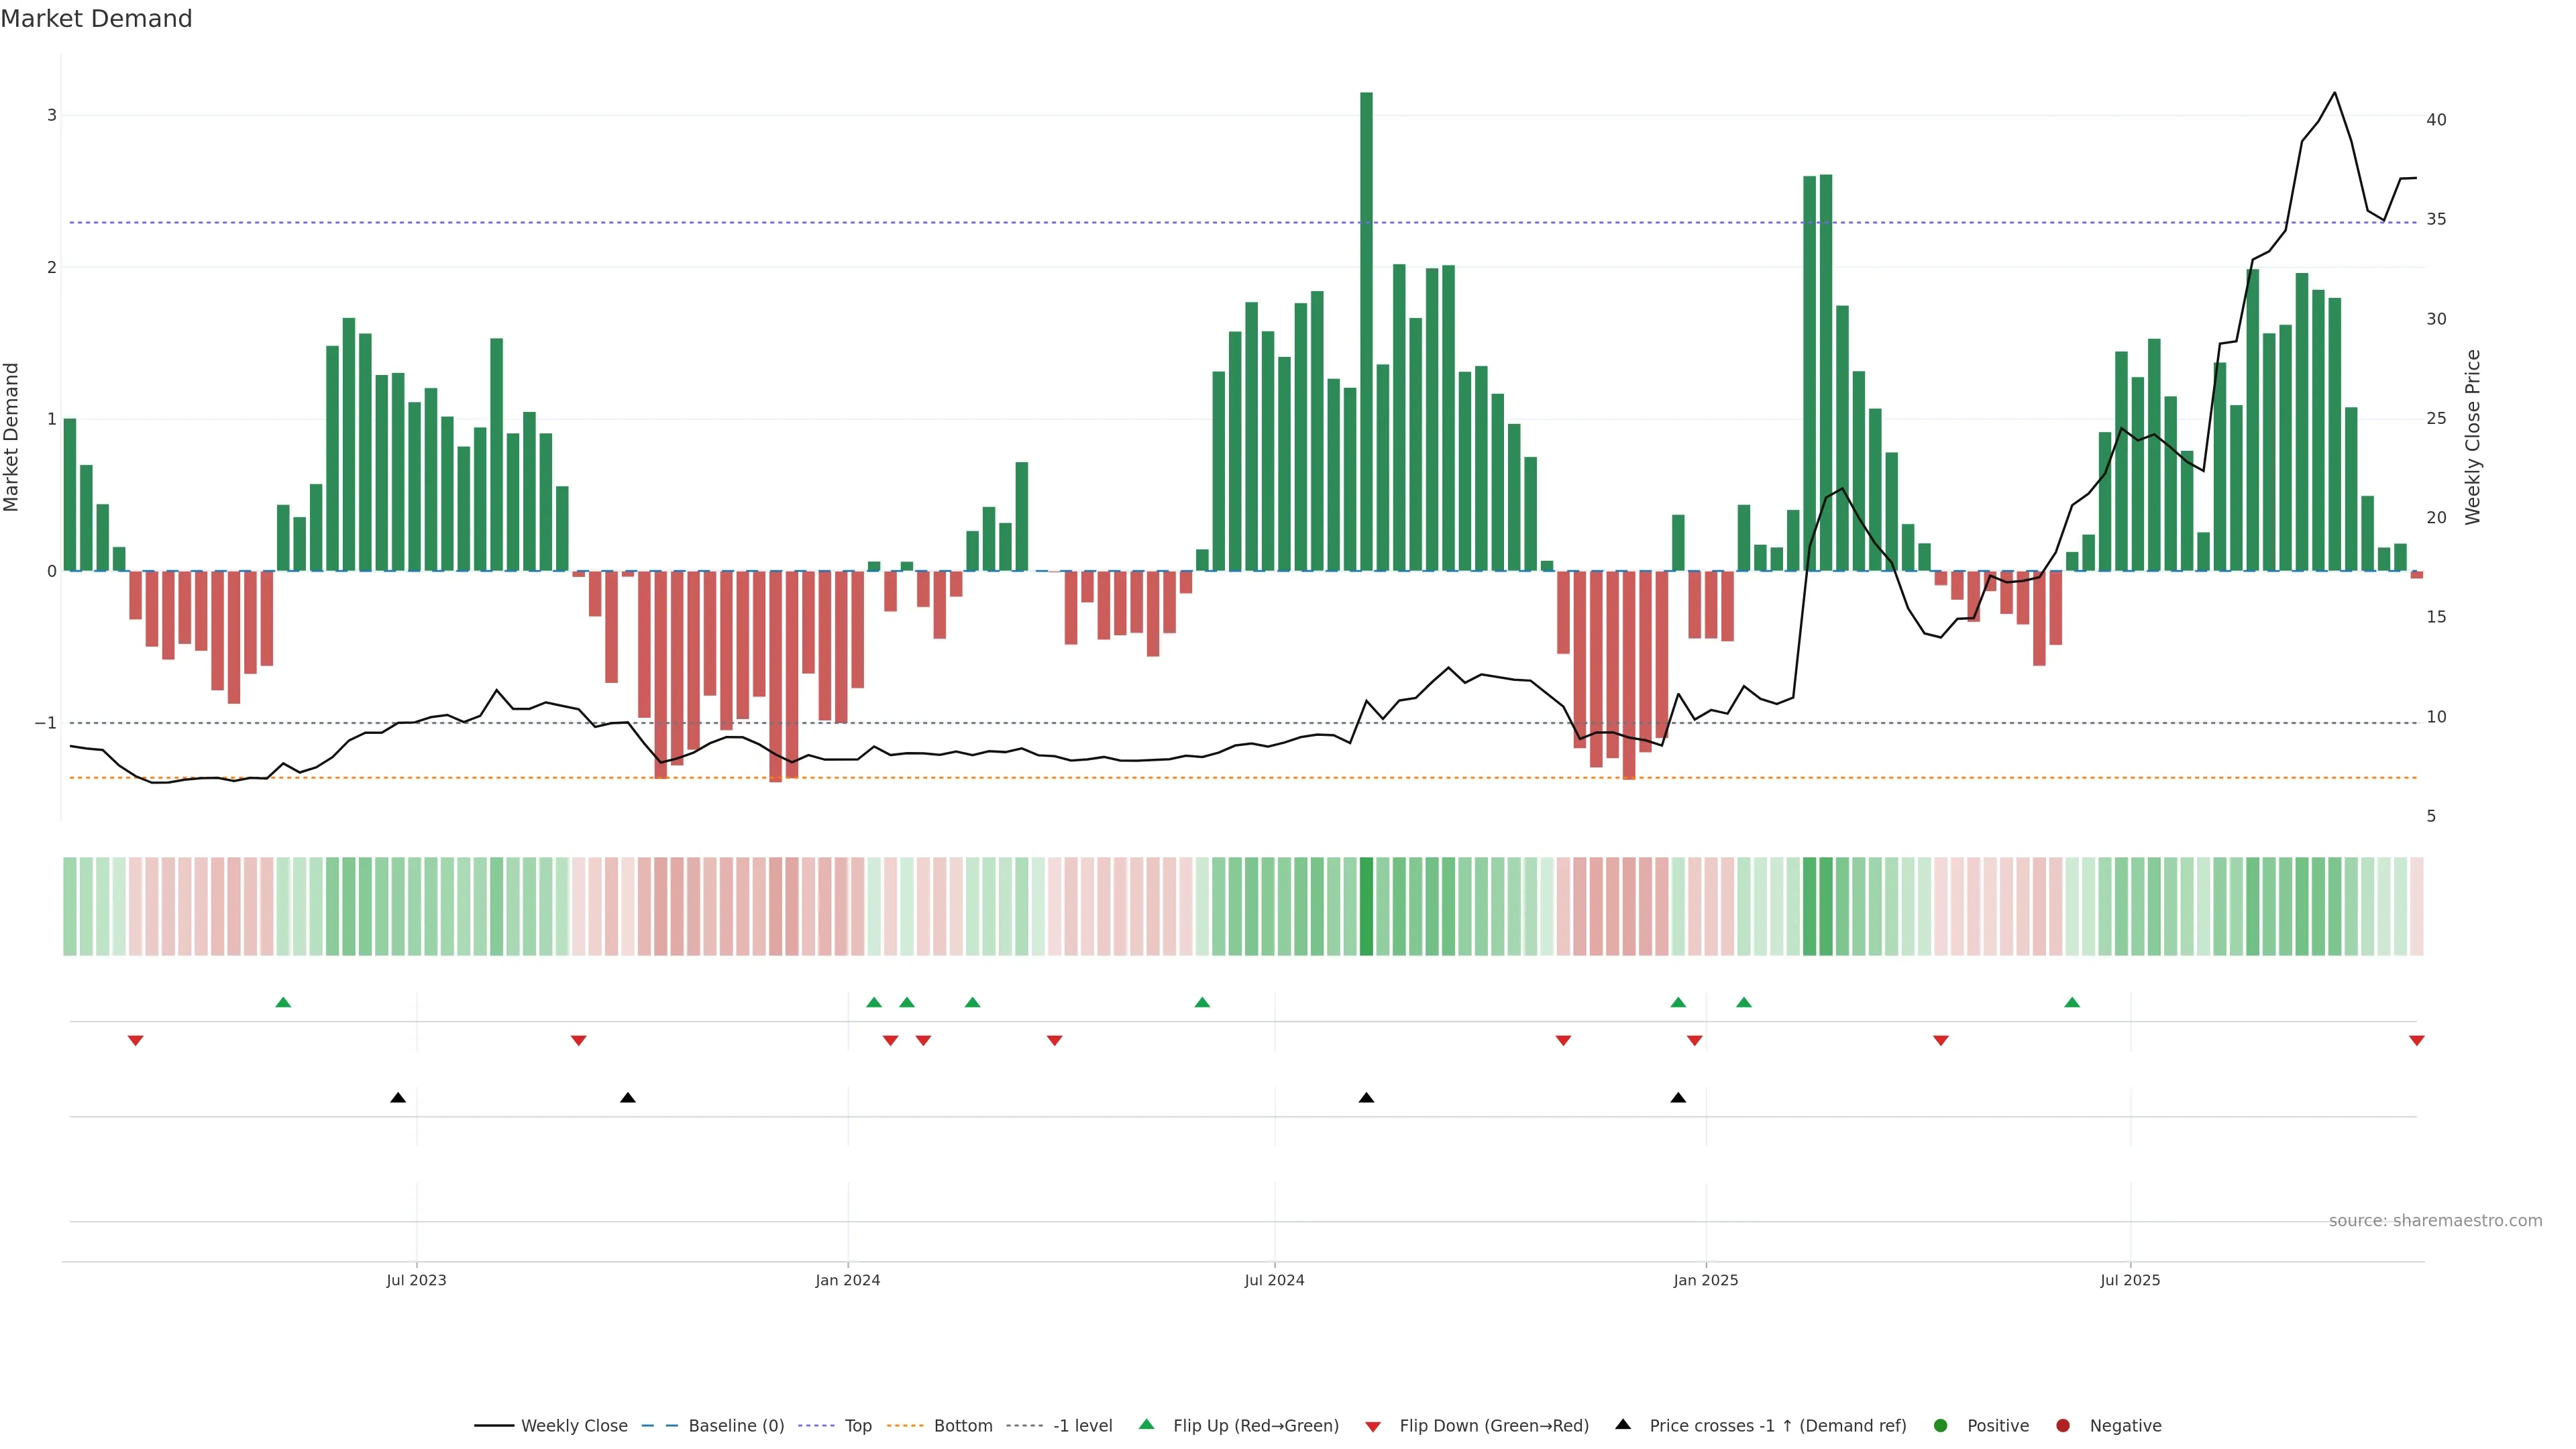Click the red Flip Down triangle legend icon

(x=1373, y=1426)
